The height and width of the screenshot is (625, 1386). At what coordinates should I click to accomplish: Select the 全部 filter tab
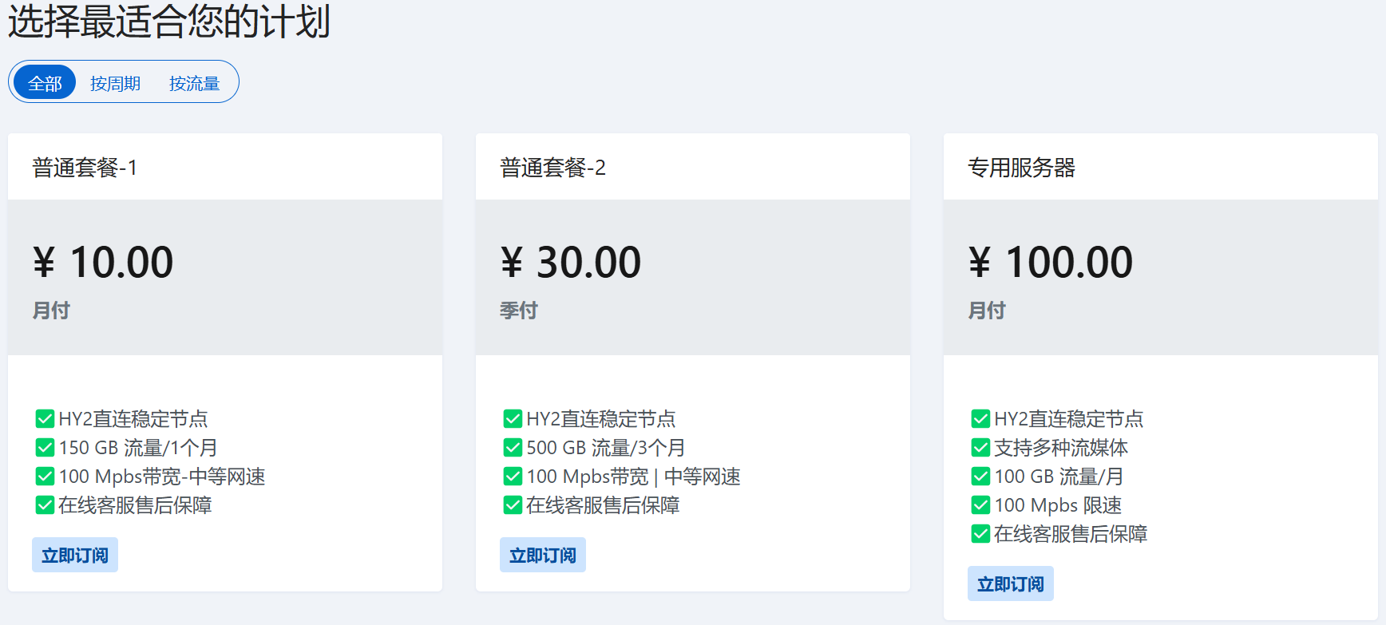tap(45, 82)
